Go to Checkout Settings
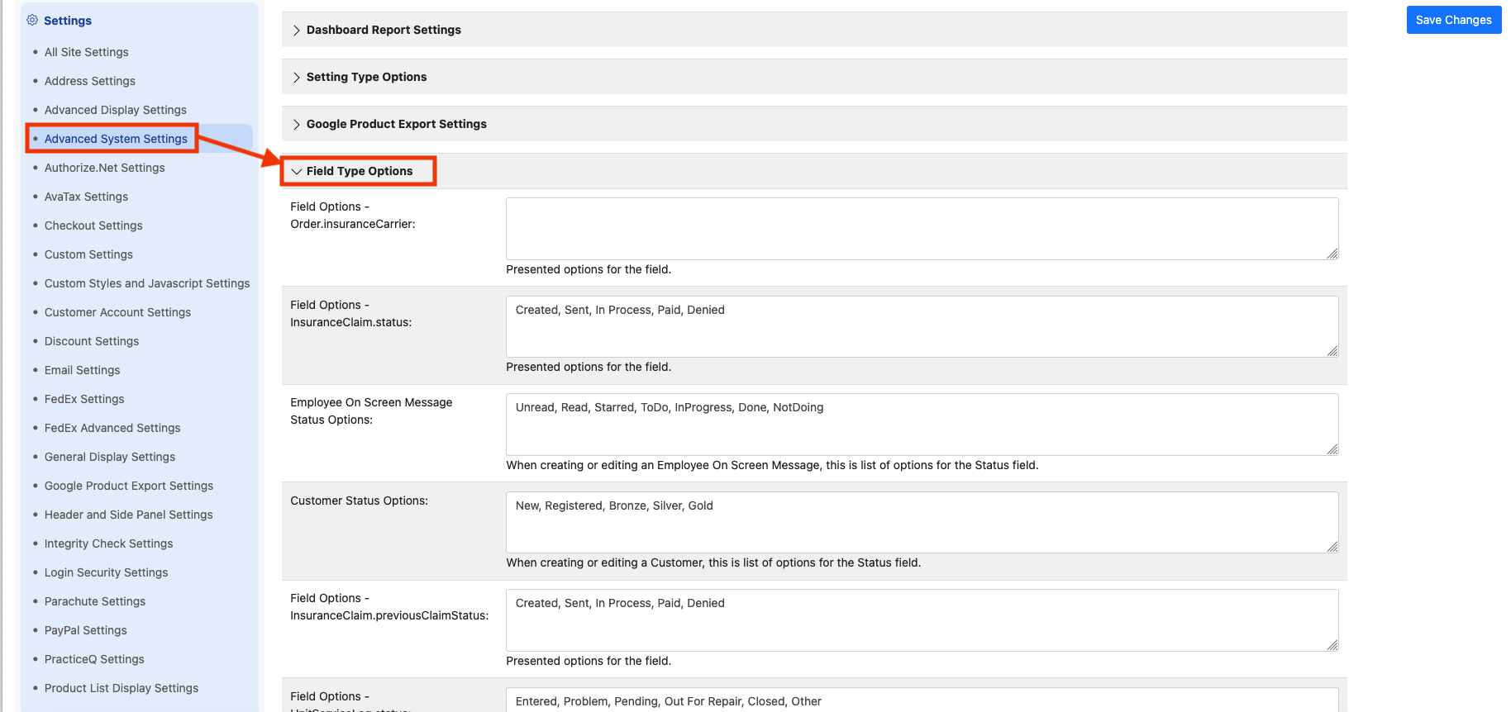The width and height of the screenshot is (1511, 712). pos(93,225)
